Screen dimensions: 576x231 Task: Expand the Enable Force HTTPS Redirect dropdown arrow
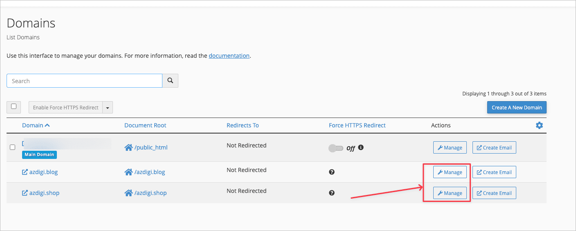click(108, 108)
